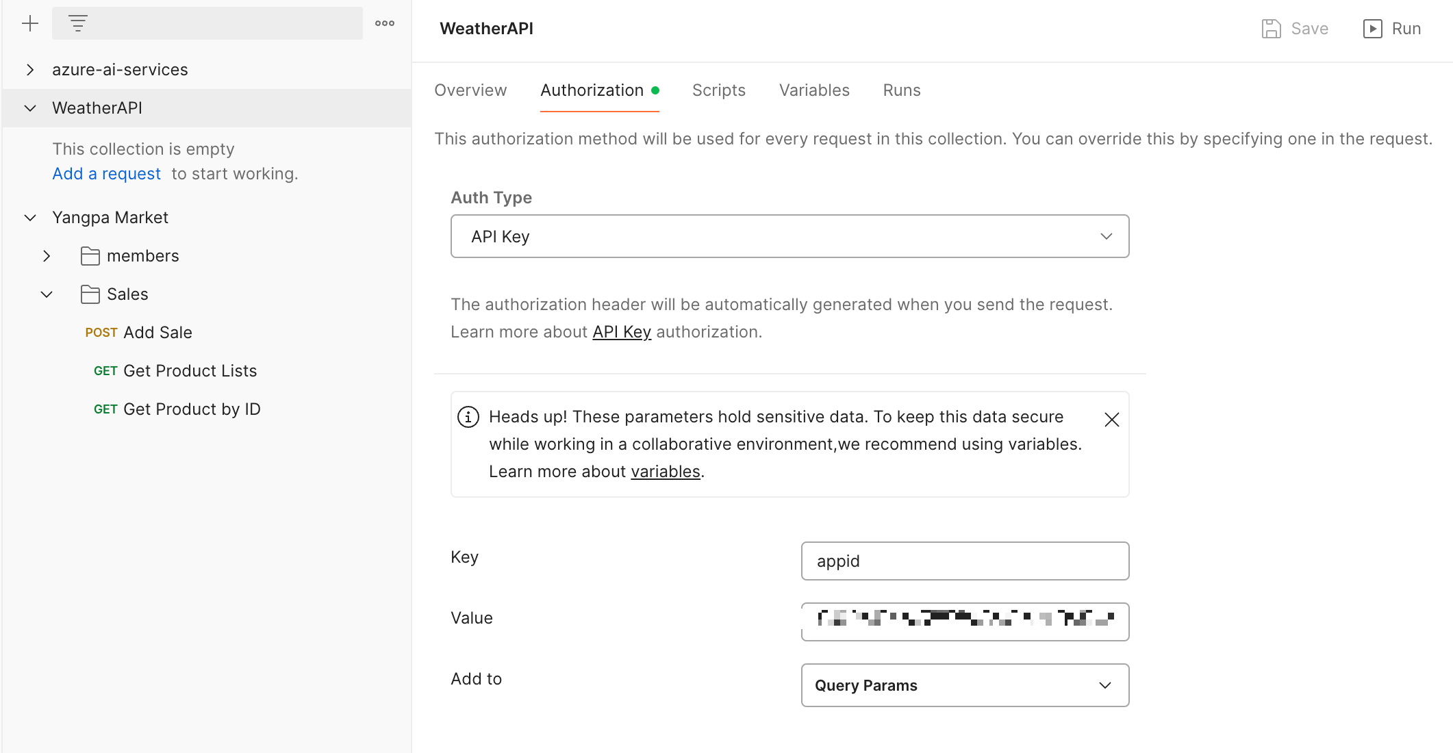Open the three-dot options menu in sidebar
This screenshot has width=1453, height=753.
pyautogui.click(x=385, y=23)
